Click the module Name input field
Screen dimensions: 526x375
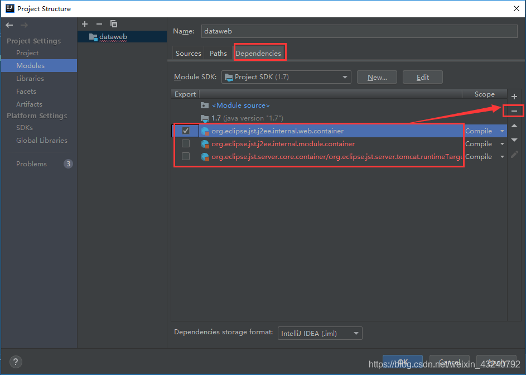[x=359, y=31]
